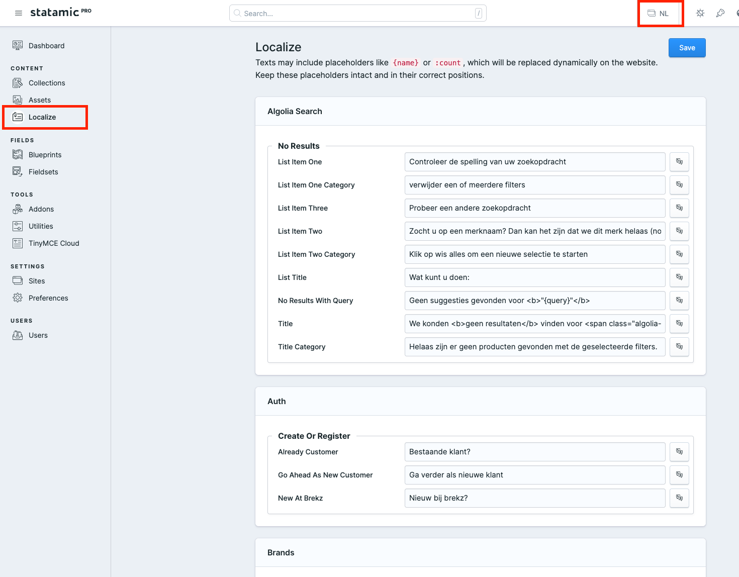This screenshot has width=739, height=577.
Task: Edit the New At Brekz field
Action: point(535,498)
